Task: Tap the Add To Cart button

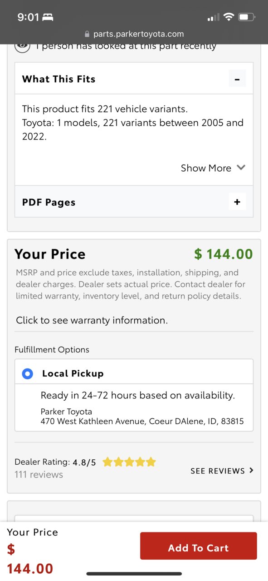Action: pyautogui.click(x=198, y=548)
